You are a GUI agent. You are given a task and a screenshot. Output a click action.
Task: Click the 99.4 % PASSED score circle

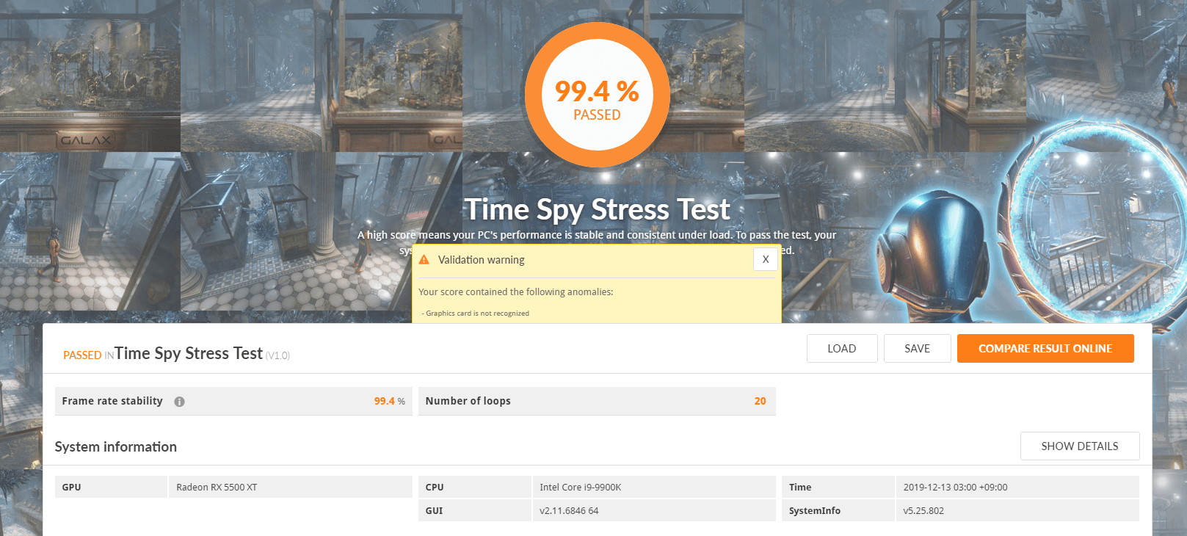[x=597, y=96]
